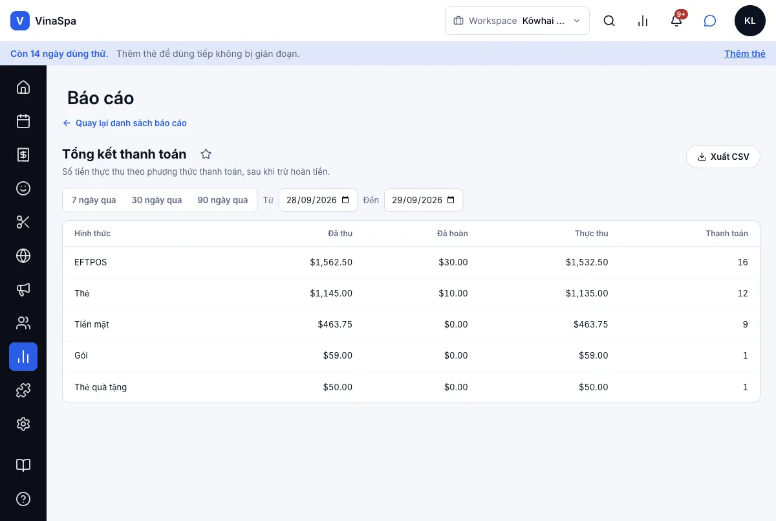Select the highlighted reports chart icon in sidebar
776x521 pixels.
click(23, 357)
